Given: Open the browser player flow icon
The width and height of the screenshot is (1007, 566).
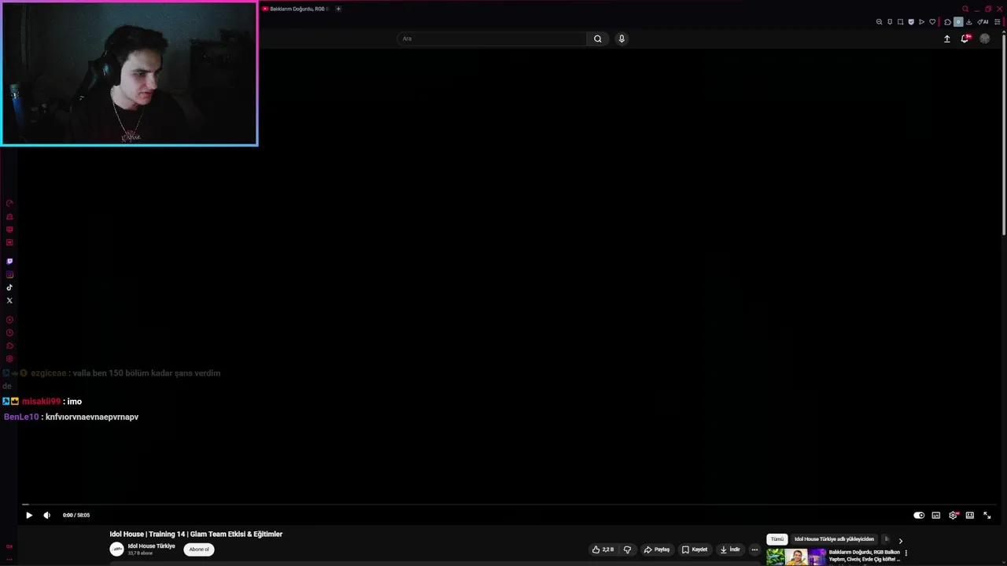Looking at the screenshot, I should (x=922, y=22).
